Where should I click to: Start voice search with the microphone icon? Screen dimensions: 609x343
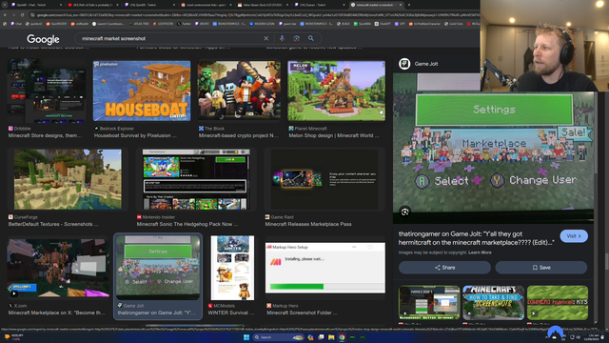(x=282, y=38)
